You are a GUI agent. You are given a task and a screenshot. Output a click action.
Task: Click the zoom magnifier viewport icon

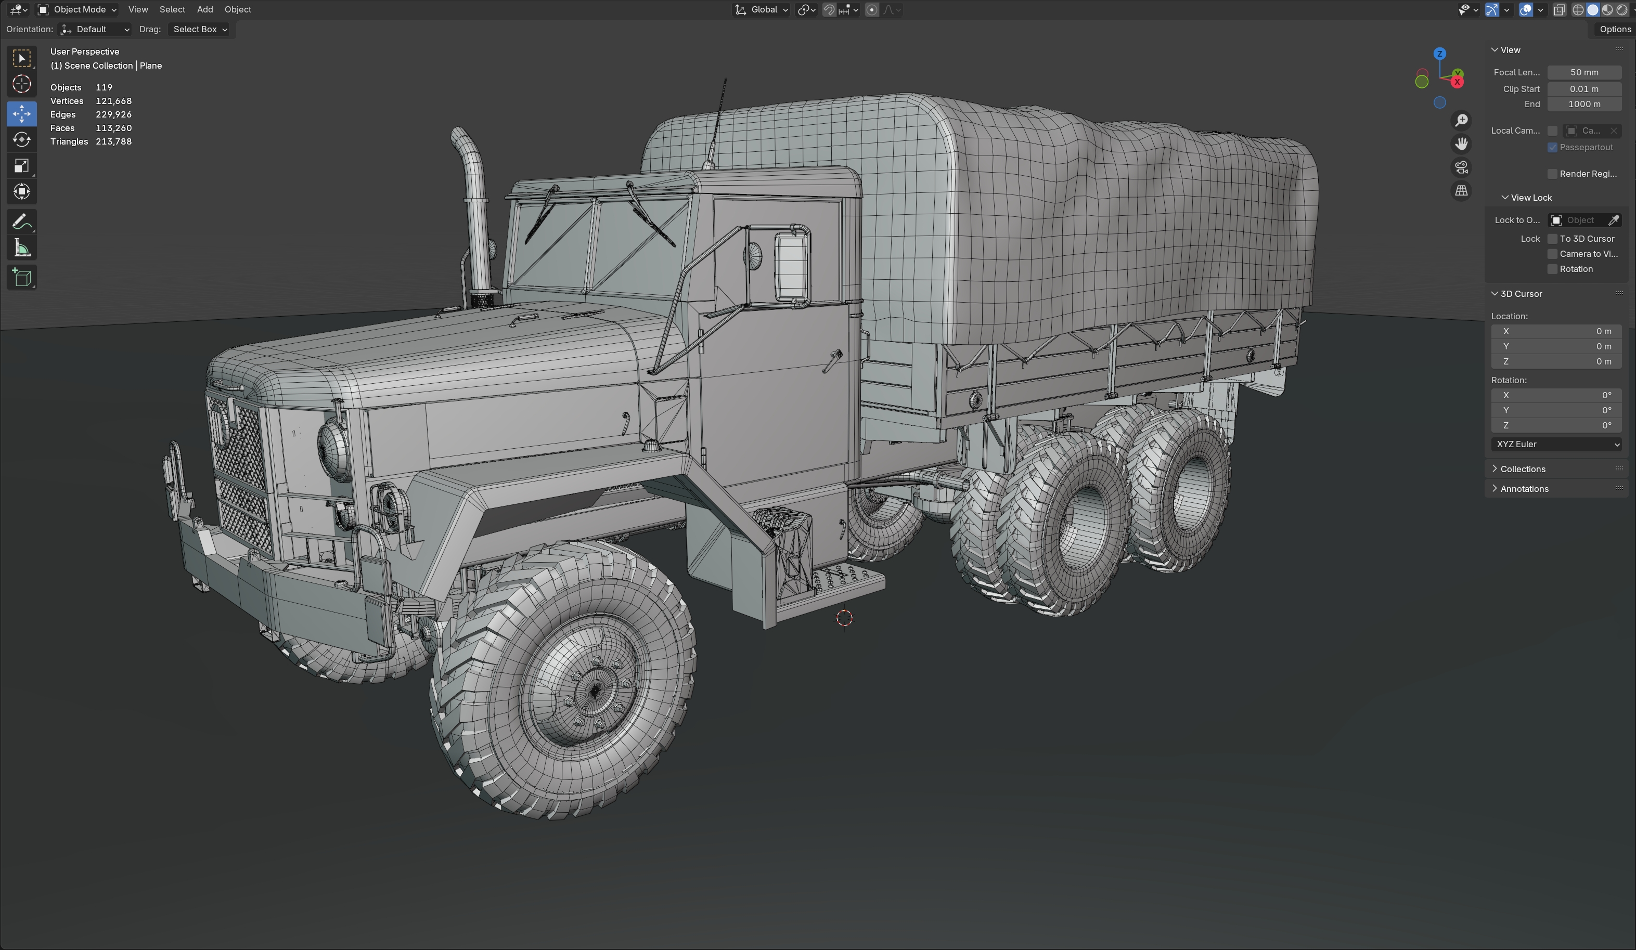[x=1461, y=121]
